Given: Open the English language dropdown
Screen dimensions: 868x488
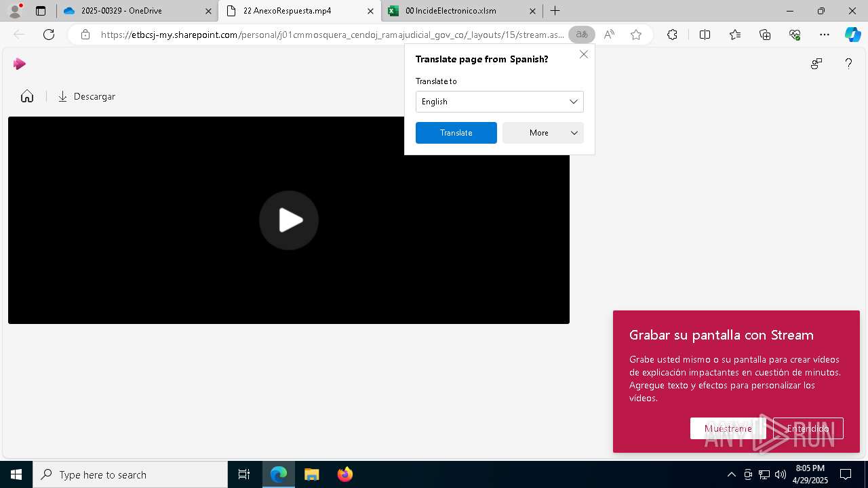Looking at the screenshot, I should 500,102.
